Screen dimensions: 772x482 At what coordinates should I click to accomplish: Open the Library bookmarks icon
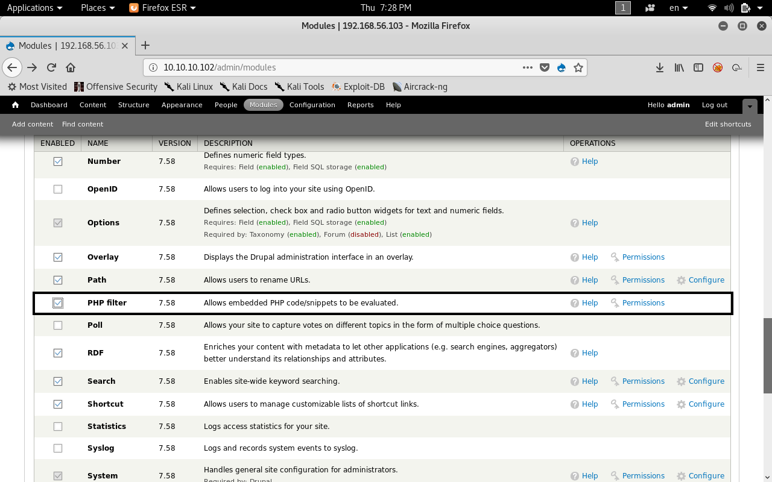click(679, 67)
